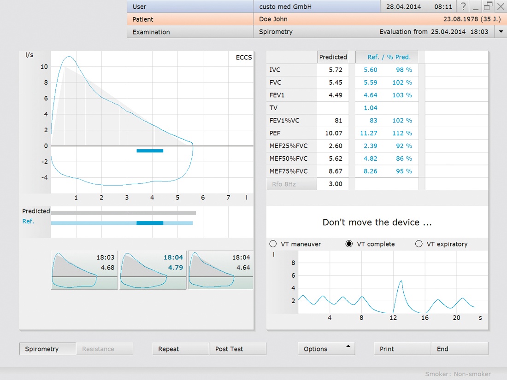Select the VT complete radio button

(x=349, y=244)
